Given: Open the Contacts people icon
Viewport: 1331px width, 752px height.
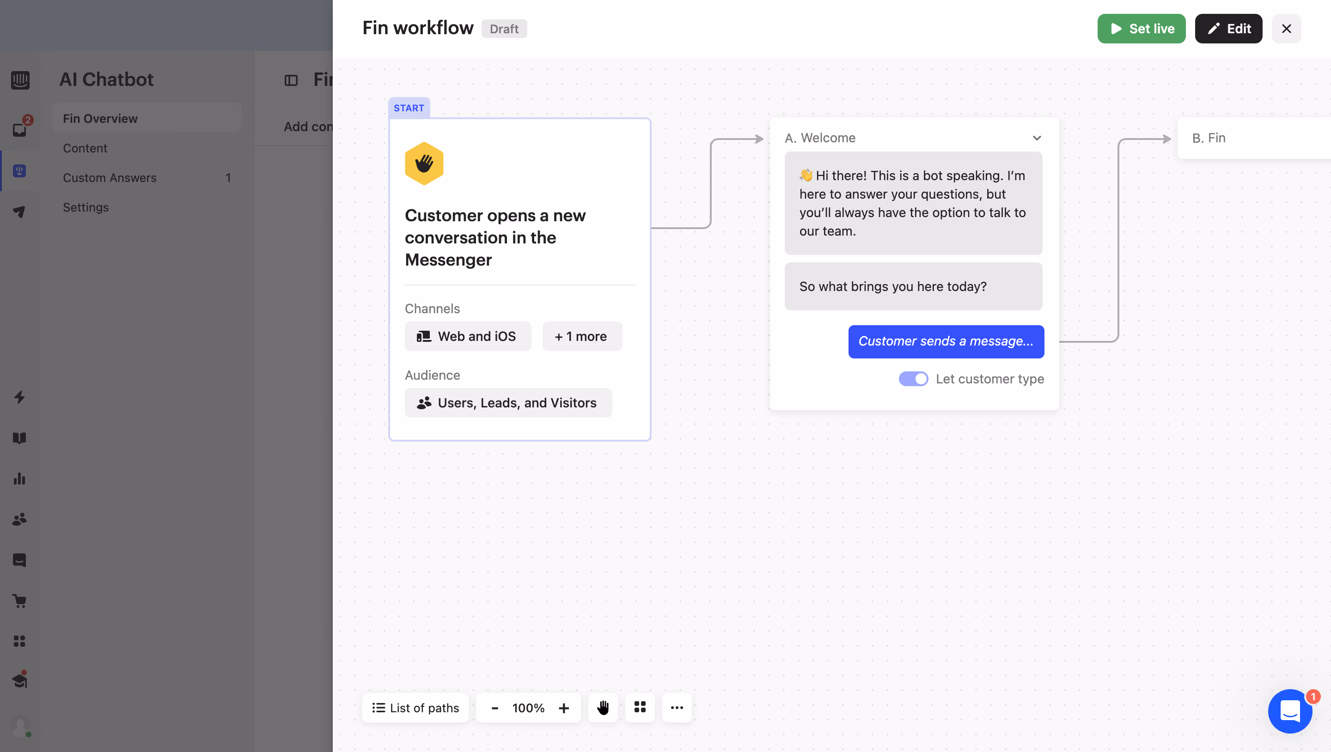Looking at the screenshot, I should pos(19,519).
